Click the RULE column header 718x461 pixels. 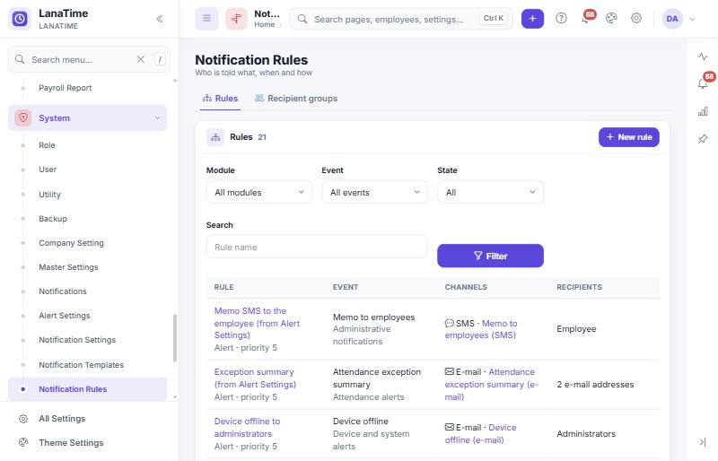pos(223,287)
